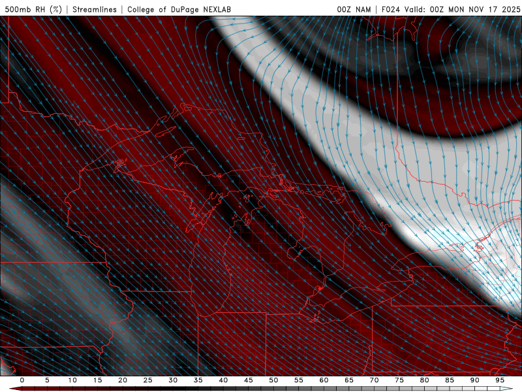Click the 'MON NOV 17 2025' valid date
The height and width of the screenshot is (392, 522).
tap(484, 9)
